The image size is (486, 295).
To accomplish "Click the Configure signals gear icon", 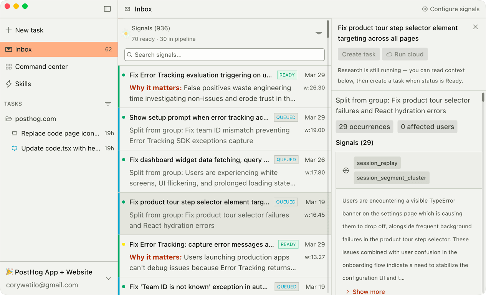I will click(x=425, y=9).
